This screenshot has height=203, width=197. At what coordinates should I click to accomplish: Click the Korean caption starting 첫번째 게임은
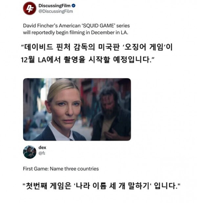click(101, 186)
